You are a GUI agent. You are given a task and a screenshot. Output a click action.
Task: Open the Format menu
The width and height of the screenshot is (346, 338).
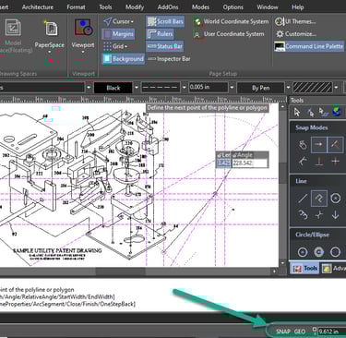76,6
